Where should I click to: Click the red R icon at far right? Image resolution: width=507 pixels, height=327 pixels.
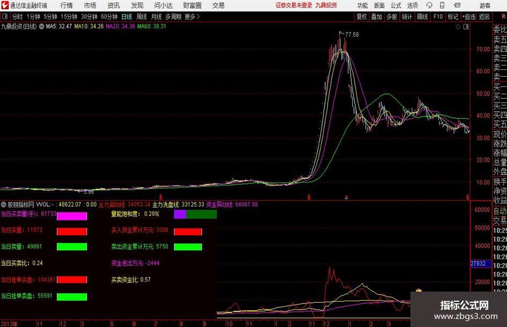click(x=504, y=17)
